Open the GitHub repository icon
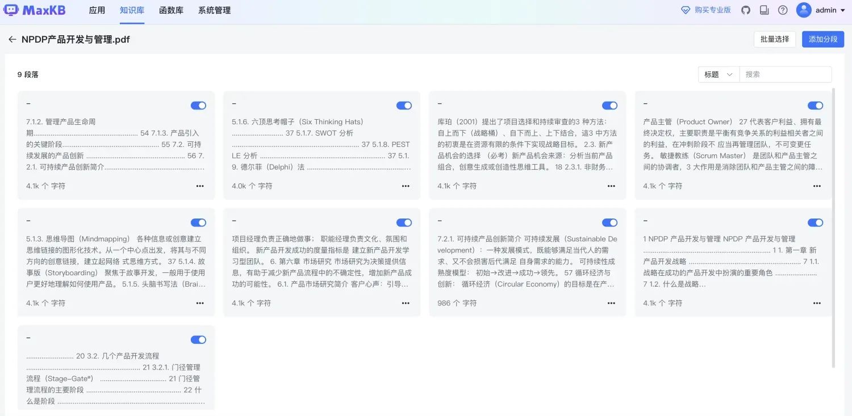Screen dimensions: 852x416 pos(745,10)
